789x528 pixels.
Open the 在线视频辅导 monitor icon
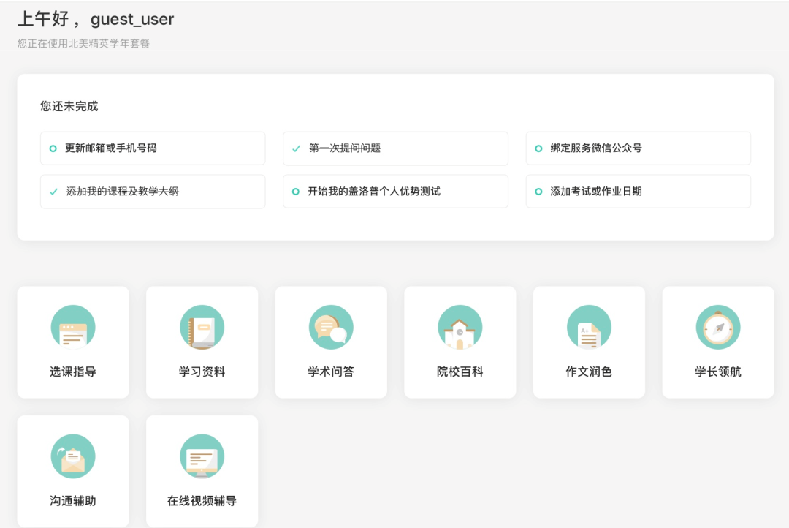pyautogui.click(x=202, y=457)
